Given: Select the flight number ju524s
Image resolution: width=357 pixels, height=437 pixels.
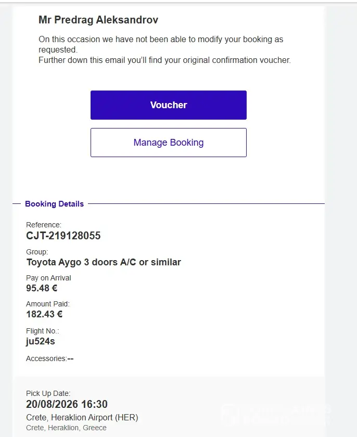Looking at the screenshot, I should 41,341.
